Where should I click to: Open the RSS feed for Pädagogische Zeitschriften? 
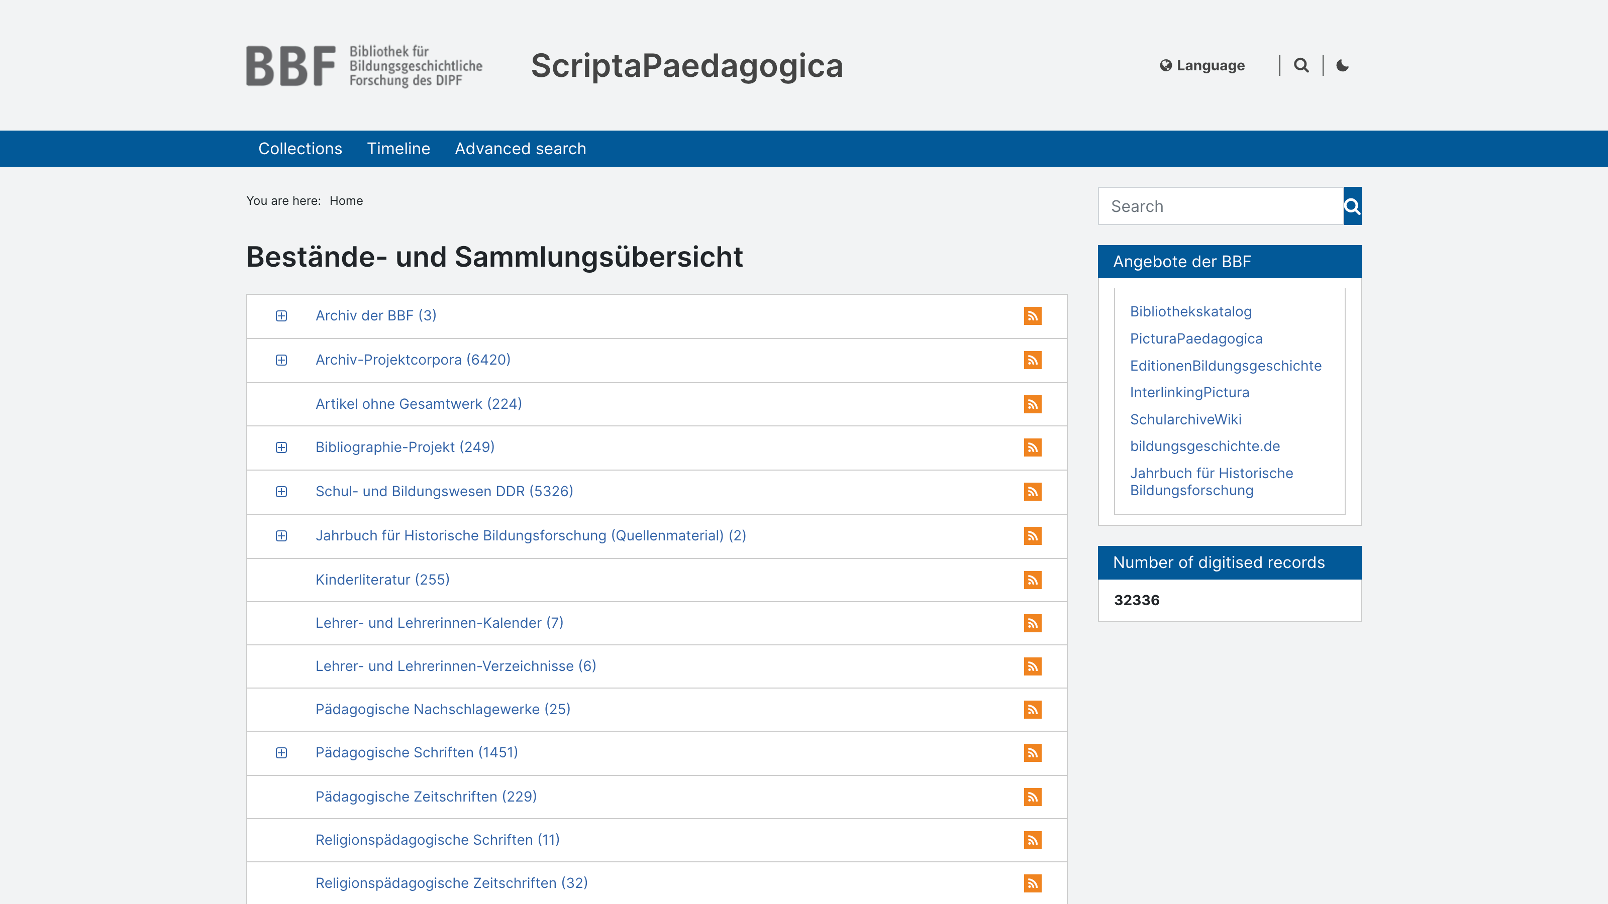tap(1033, 797)
